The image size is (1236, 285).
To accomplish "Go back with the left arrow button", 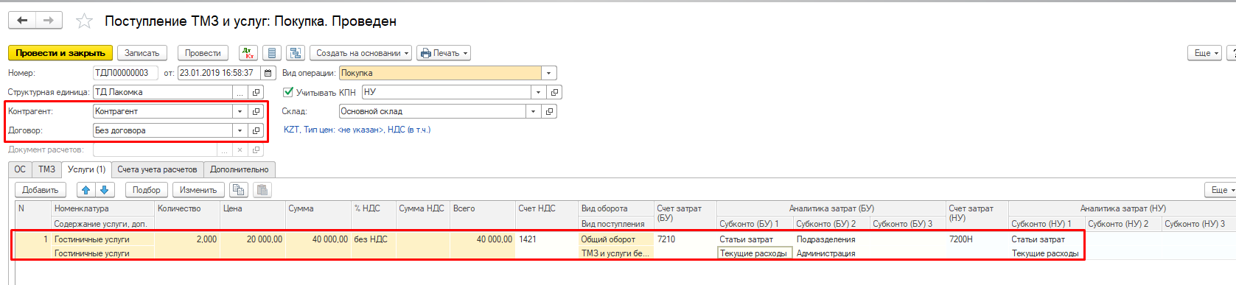I will 22,21.
